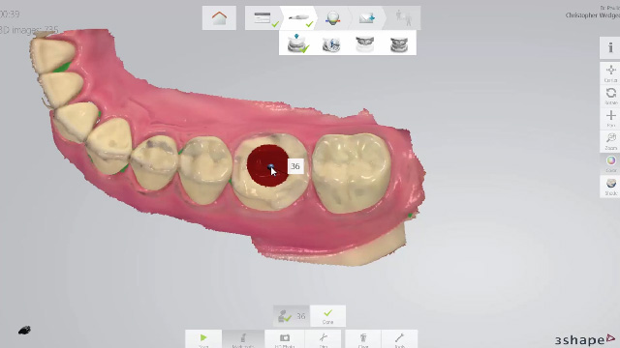Select the Pan view tool
This screenshot has height=348, width=620.
pos(610,118)
